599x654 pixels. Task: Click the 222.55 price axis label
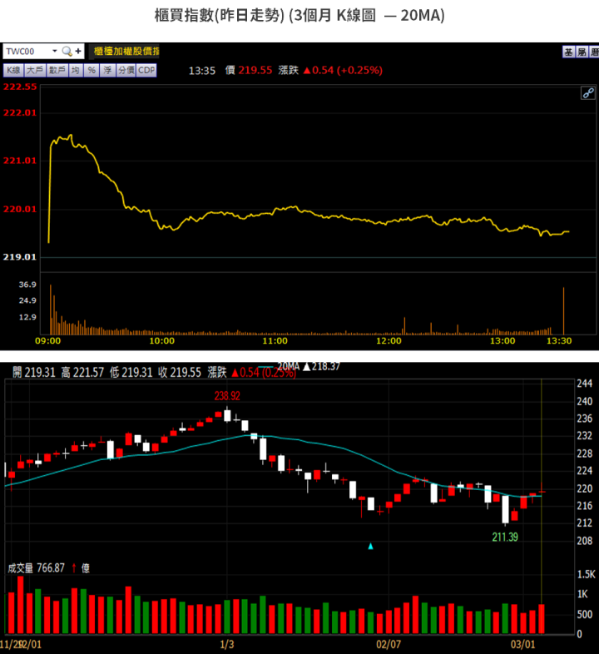20,87
